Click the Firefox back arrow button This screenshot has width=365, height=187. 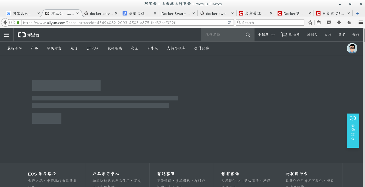point(5,22)
